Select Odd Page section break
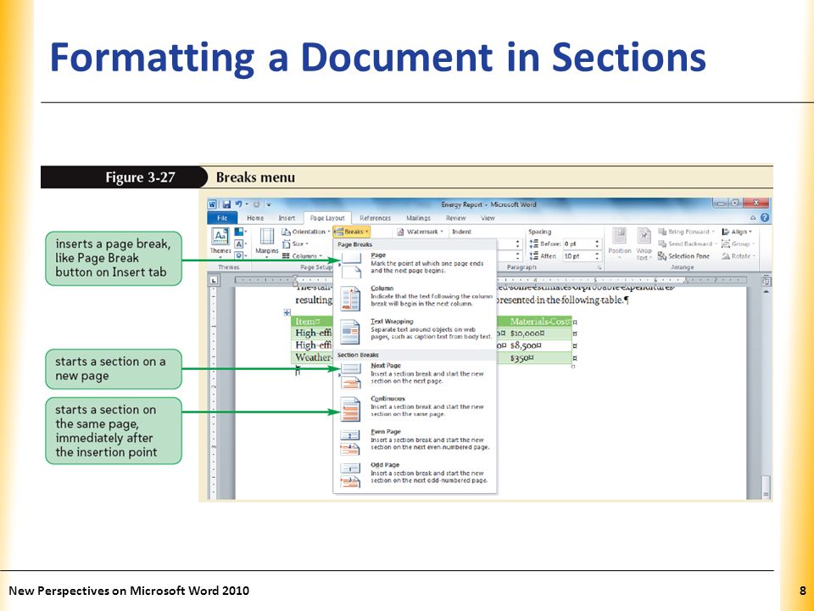 pyautogui.click(x=415, y=475)
